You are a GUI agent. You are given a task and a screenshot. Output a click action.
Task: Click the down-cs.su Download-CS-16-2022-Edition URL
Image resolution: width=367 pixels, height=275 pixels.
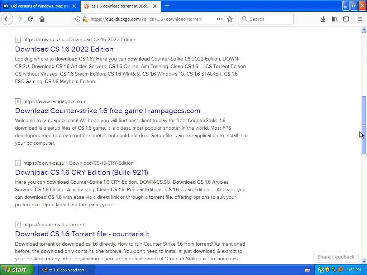[80, 39]
